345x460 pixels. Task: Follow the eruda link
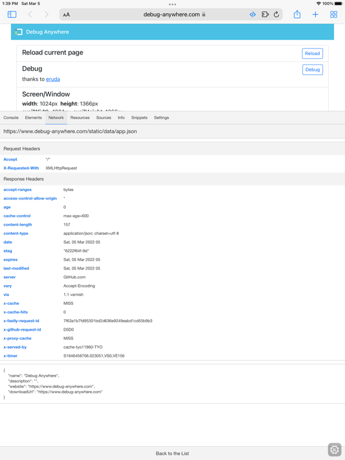53,79
